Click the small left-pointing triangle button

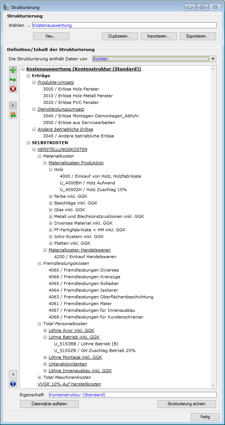coord(13,374)
